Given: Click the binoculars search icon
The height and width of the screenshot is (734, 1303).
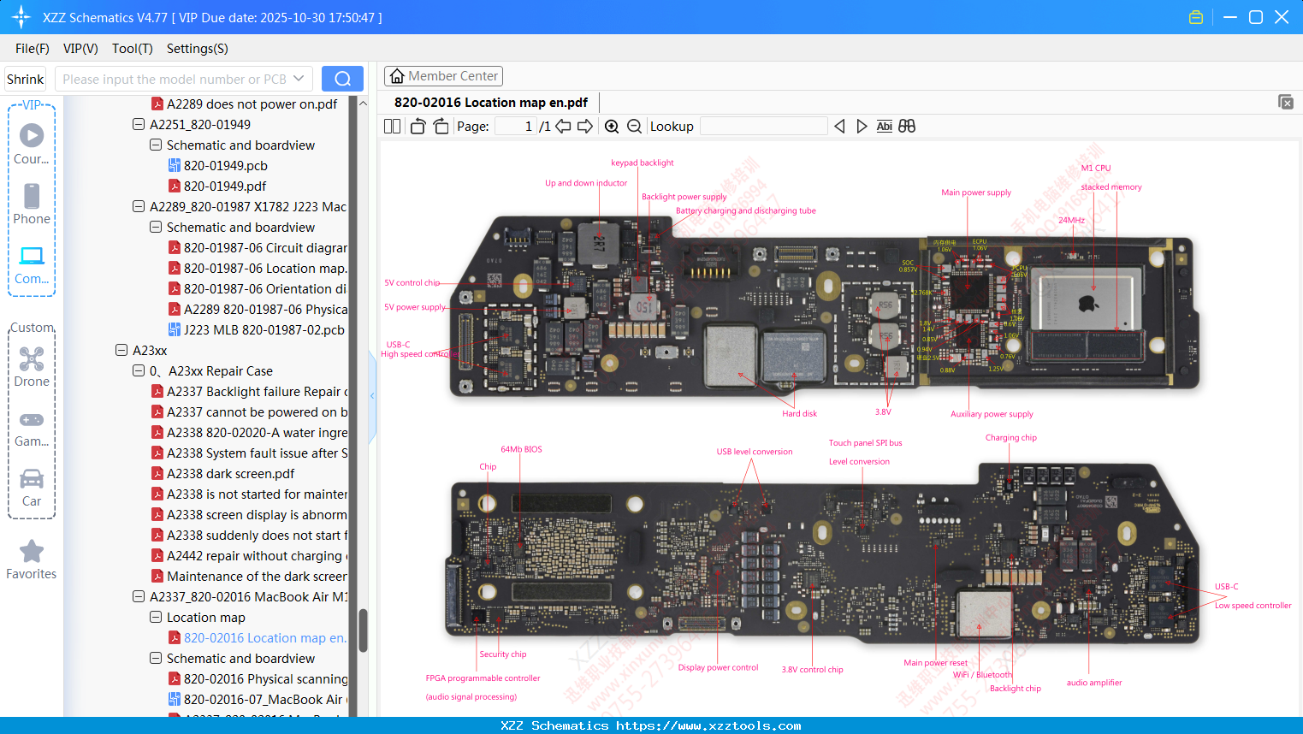Looking at the screenshot, I should [x=907, y=127].
